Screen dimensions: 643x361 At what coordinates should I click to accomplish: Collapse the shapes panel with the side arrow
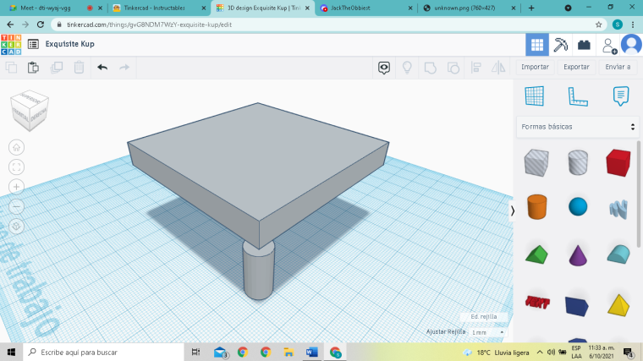click(x=512, y=211)
